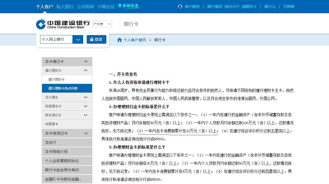Open 银行卡安全用卡常识 sidebar menu
329x184 pixels.
pos(67,170)
